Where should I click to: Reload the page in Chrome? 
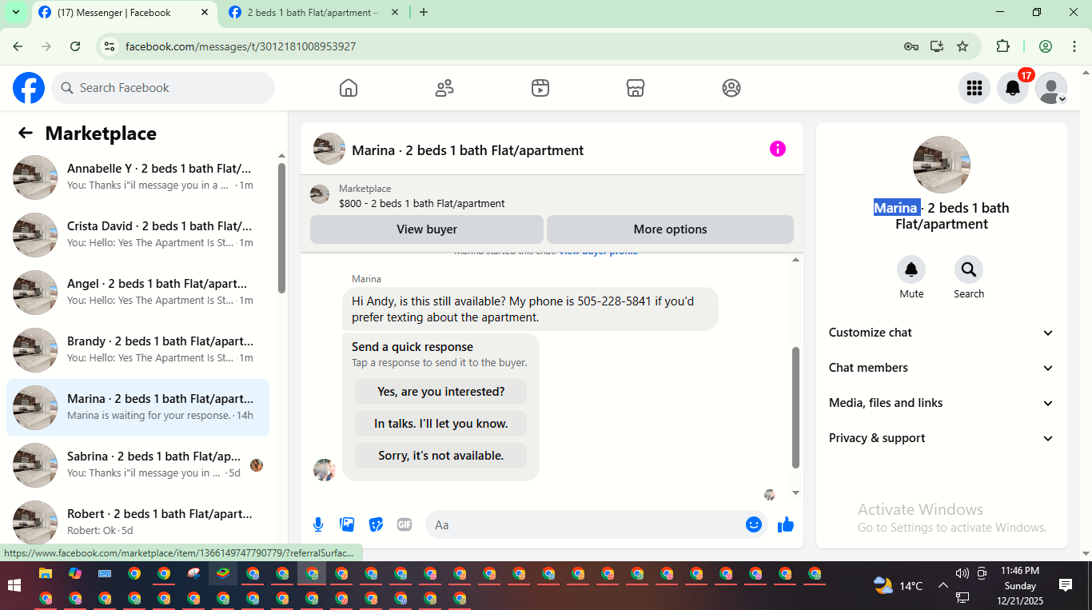click(75, 46)
